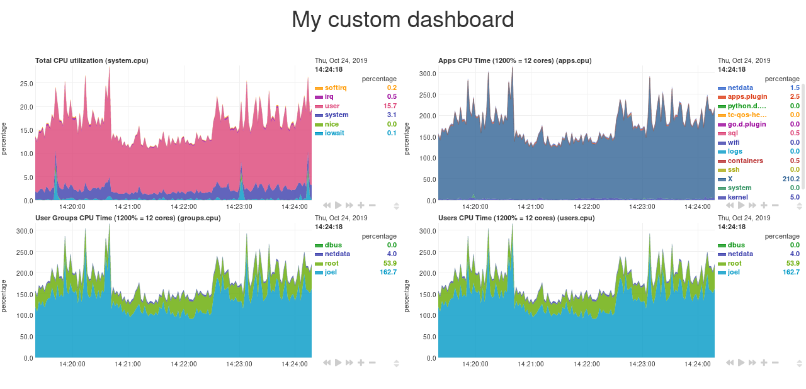Pan right on Apps CPU Time chart

pyautogui.click(x=752, y=205)
